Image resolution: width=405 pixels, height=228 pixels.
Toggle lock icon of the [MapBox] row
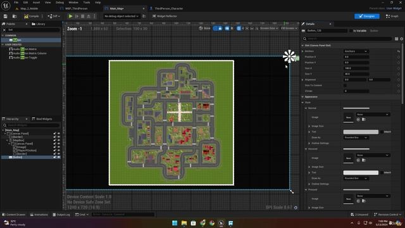tap(54, 141)
